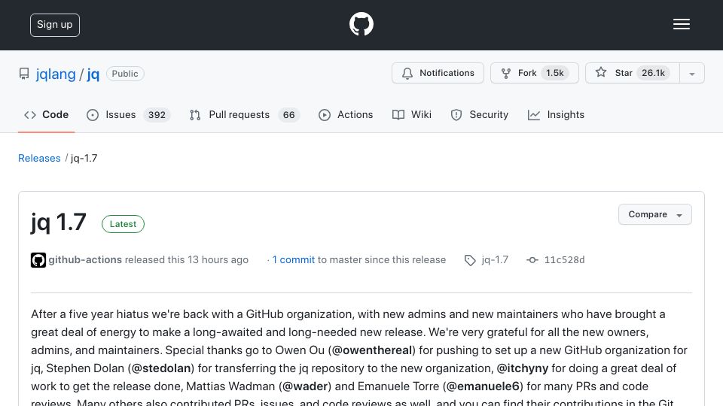Click the Public visibility badge
This screenshot has width=723, height=406.
tap(125, 74)
